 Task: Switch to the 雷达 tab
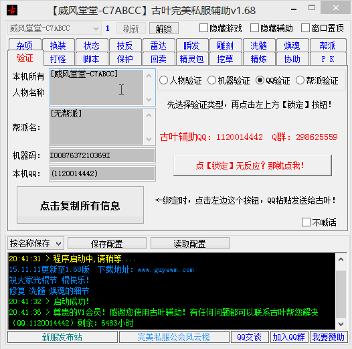tap(159, 45)
